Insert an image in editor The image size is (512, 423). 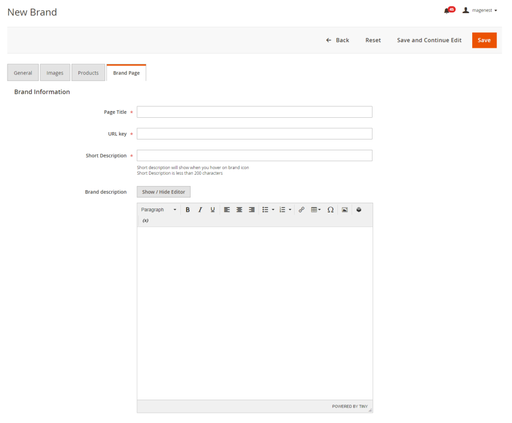click(x=345, y=210)
